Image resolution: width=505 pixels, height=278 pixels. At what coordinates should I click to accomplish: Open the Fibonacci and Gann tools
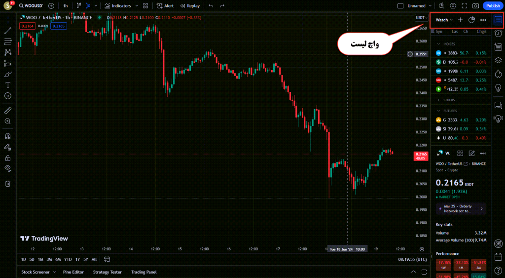[x=8, y=41]
